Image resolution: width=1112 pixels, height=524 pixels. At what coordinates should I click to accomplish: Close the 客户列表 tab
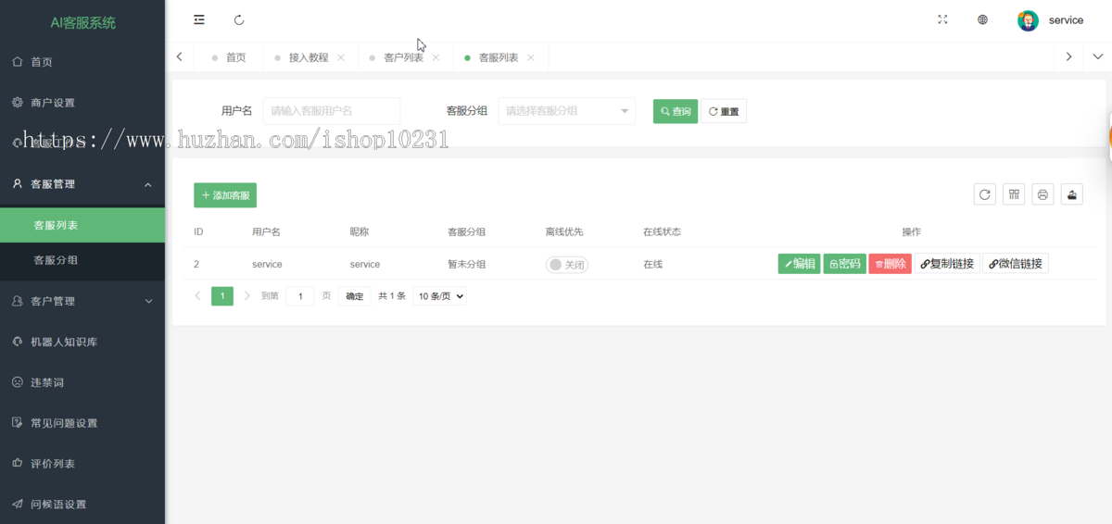point(436,57)
